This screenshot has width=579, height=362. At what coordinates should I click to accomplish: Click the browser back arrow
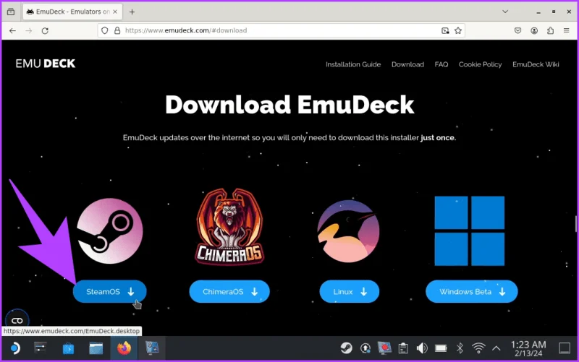click(x=12, y=30)
